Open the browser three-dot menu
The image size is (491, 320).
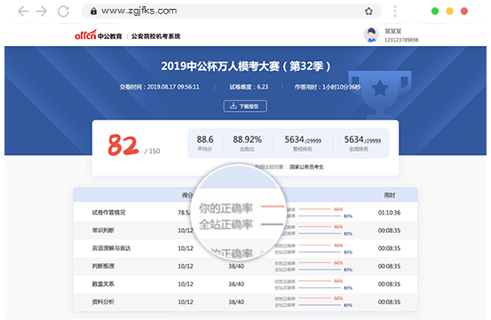(394, 11)
